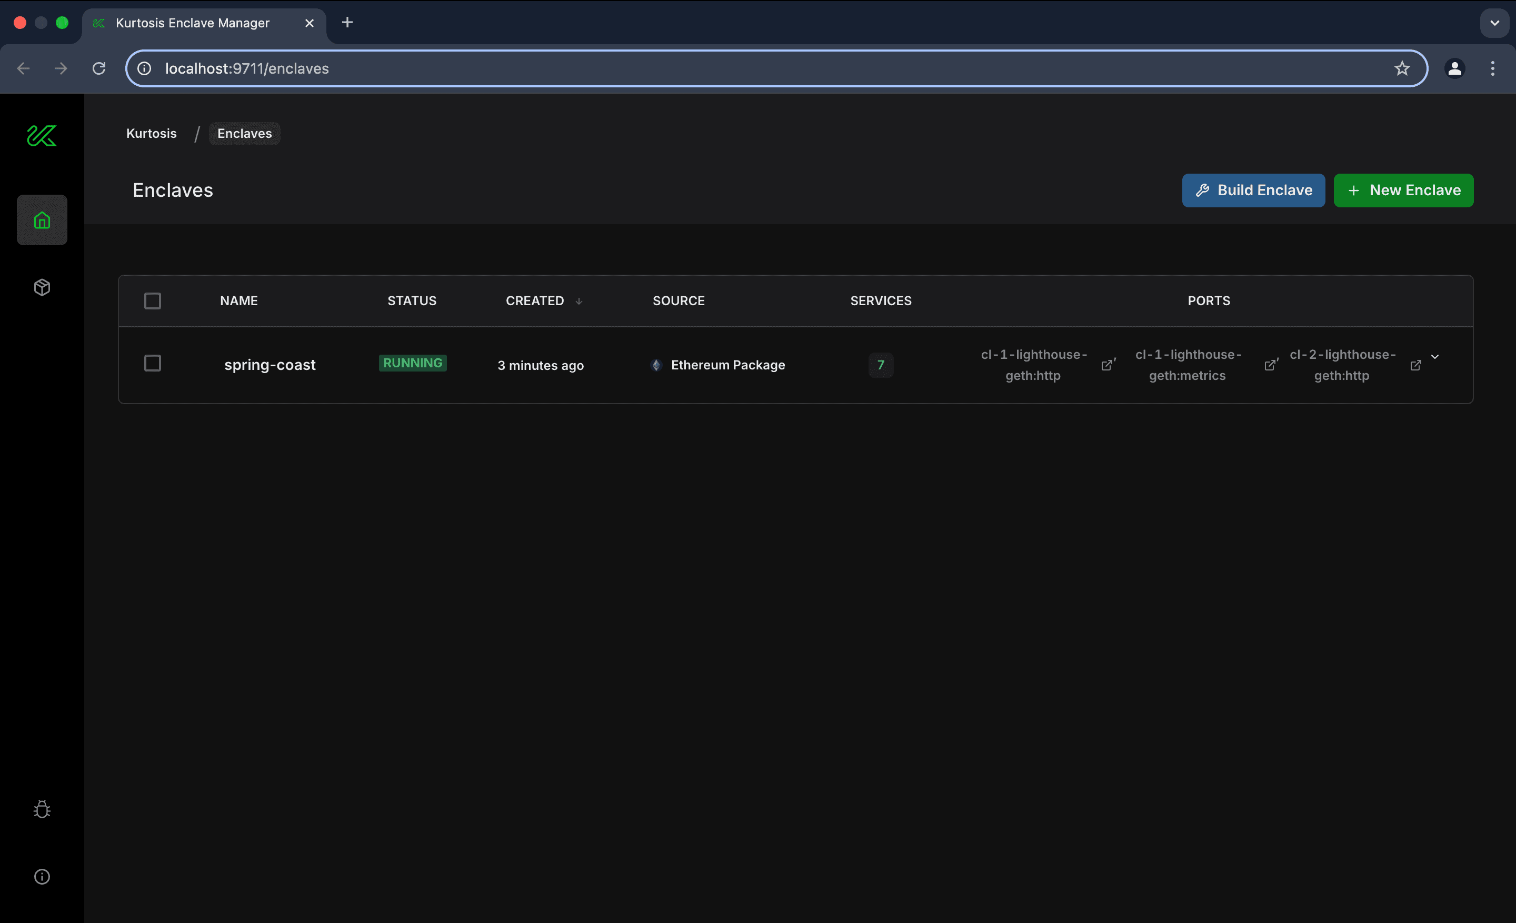Click the Kurtosis logo in the sidebar
The width and height of the screenshot is (1516, 923).
pyautogui.click(x=41, y=135)
